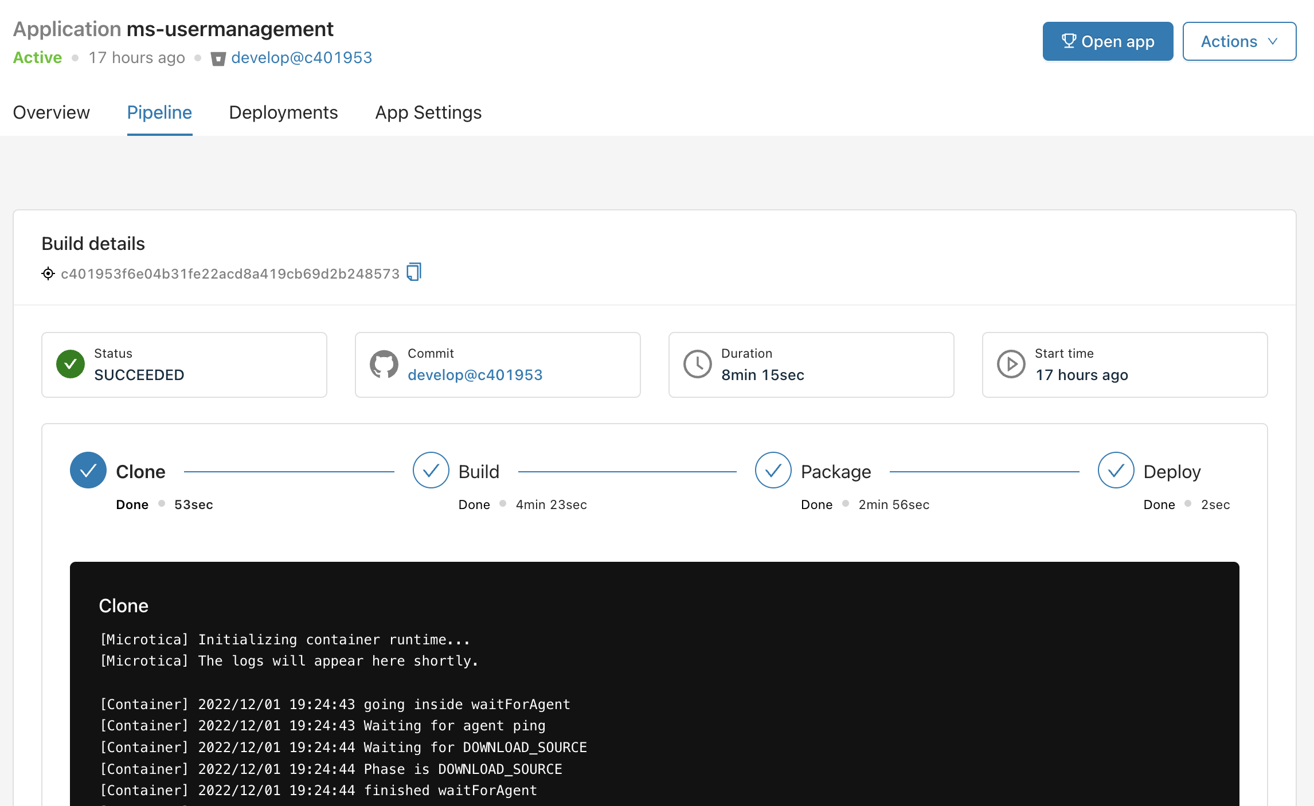This screenshot has width=1314, height=806.
Task: Click the 53sec Clone duration
Action: point(194,504)
